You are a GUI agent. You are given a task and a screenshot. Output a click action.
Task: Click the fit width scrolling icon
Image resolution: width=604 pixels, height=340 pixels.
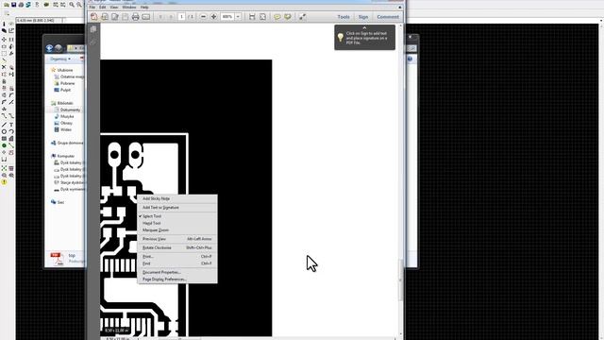pyautogui.click(x=252, y=17)
